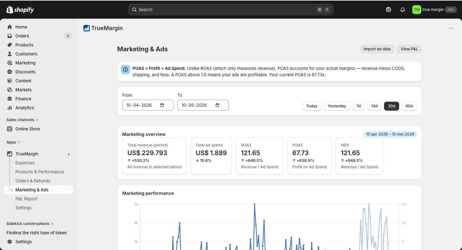Viewport: 462px width, 250px height.
Task: Select the 14d date range
Action: [374, 106]
